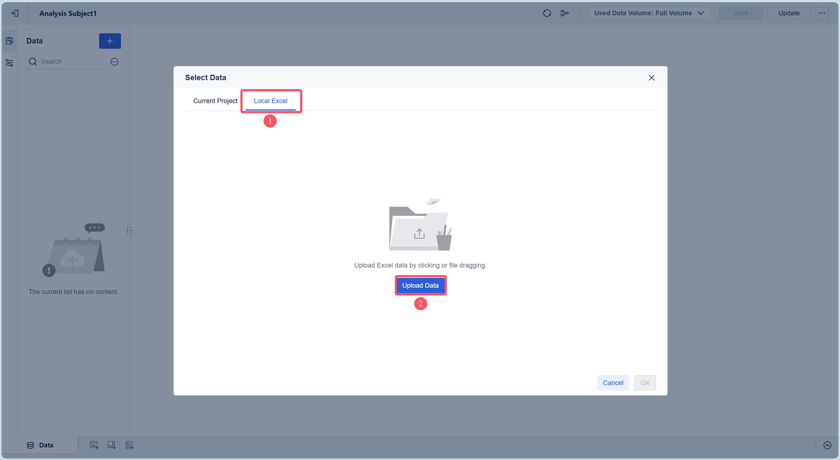Click the more options ellipsis top-right
The height and width of the screenshot is (460, 840).
coord(822,13)
